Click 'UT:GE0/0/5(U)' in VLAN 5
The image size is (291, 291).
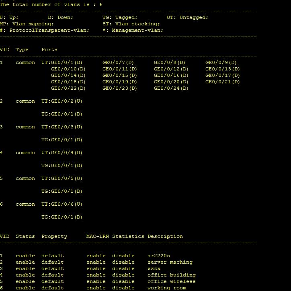coord(62,179)
